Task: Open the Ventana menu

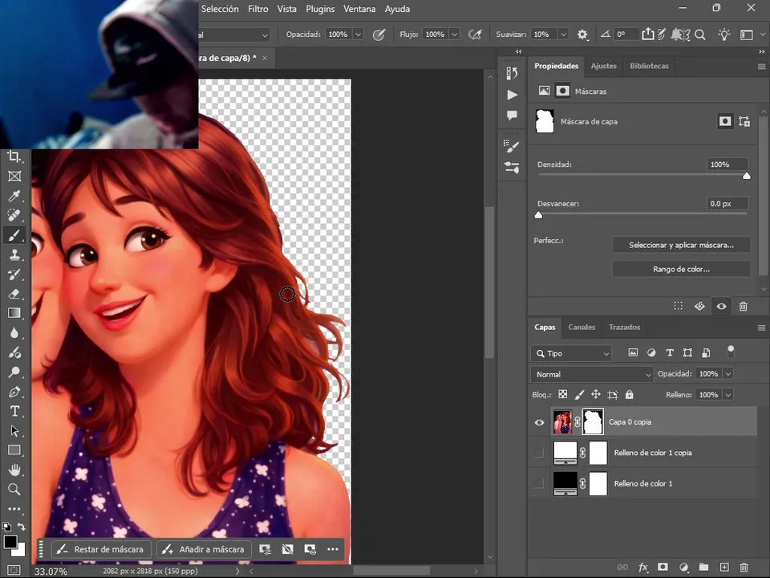Action: [x=359, y=9]
